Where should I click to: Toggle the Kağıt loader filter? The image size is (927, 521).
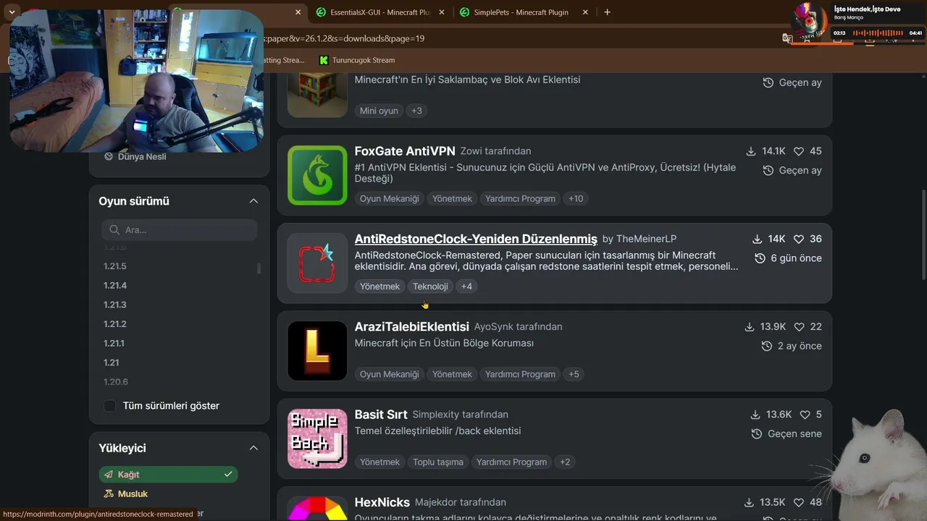tap(169, 475)
